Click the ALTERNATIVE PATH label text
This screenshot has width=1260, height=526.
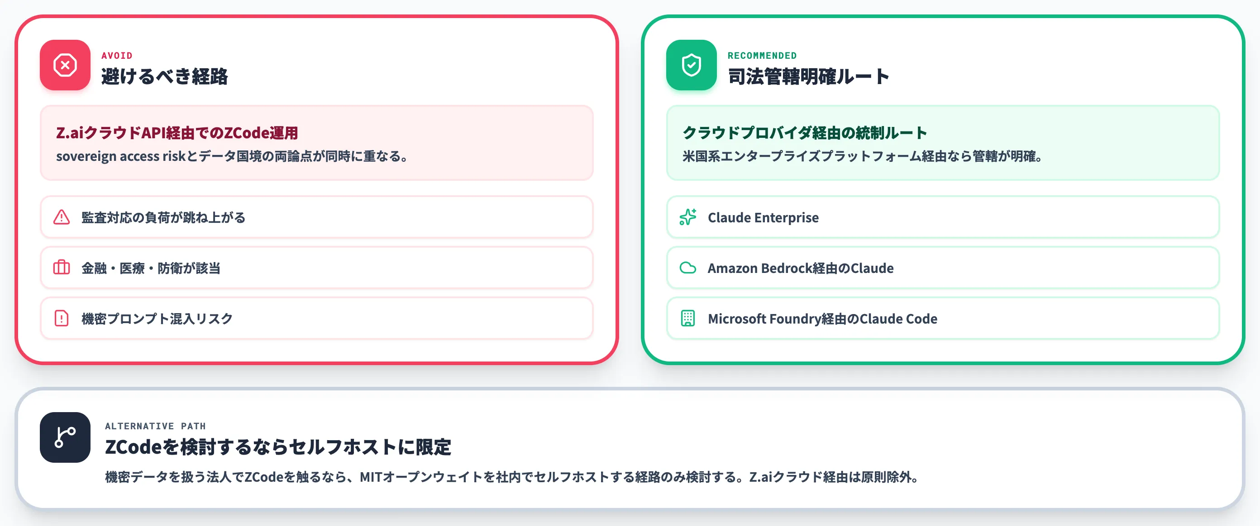tap(156, 426)
